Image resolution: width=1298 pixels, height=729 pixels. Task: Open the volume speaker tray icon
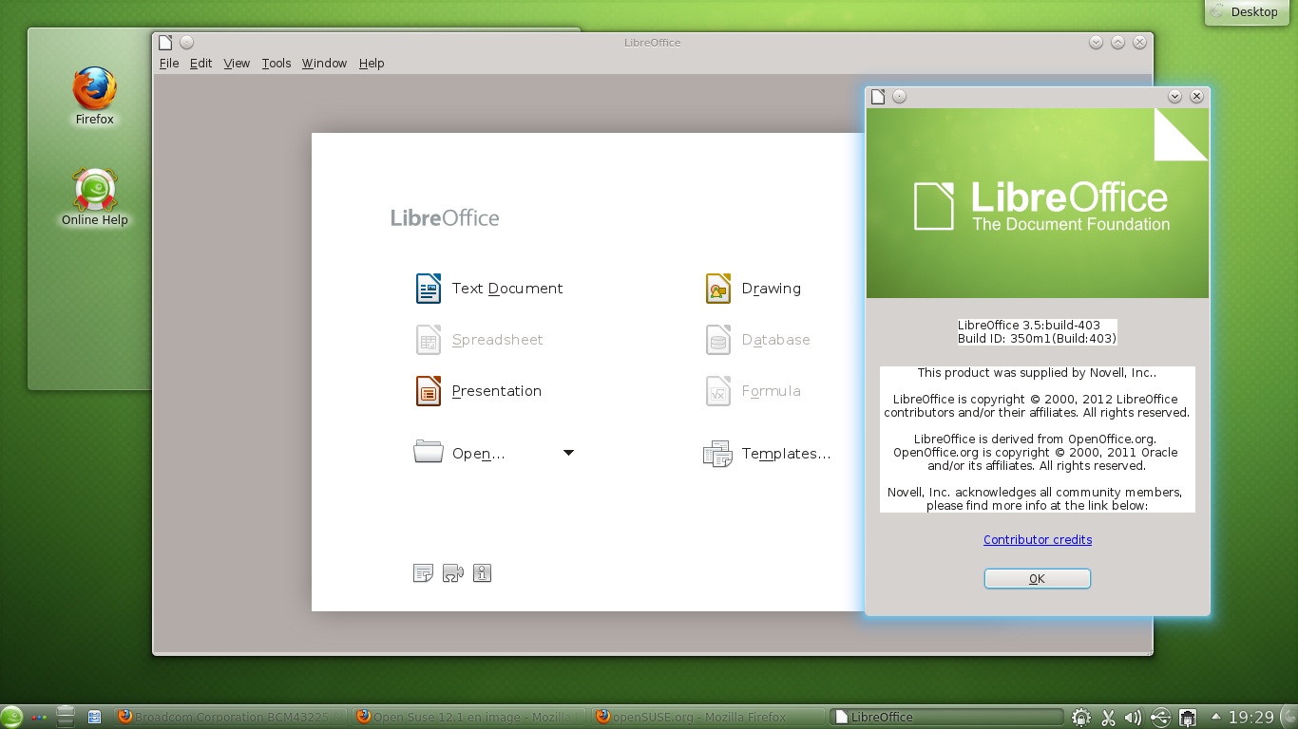tap(1133, 718)
